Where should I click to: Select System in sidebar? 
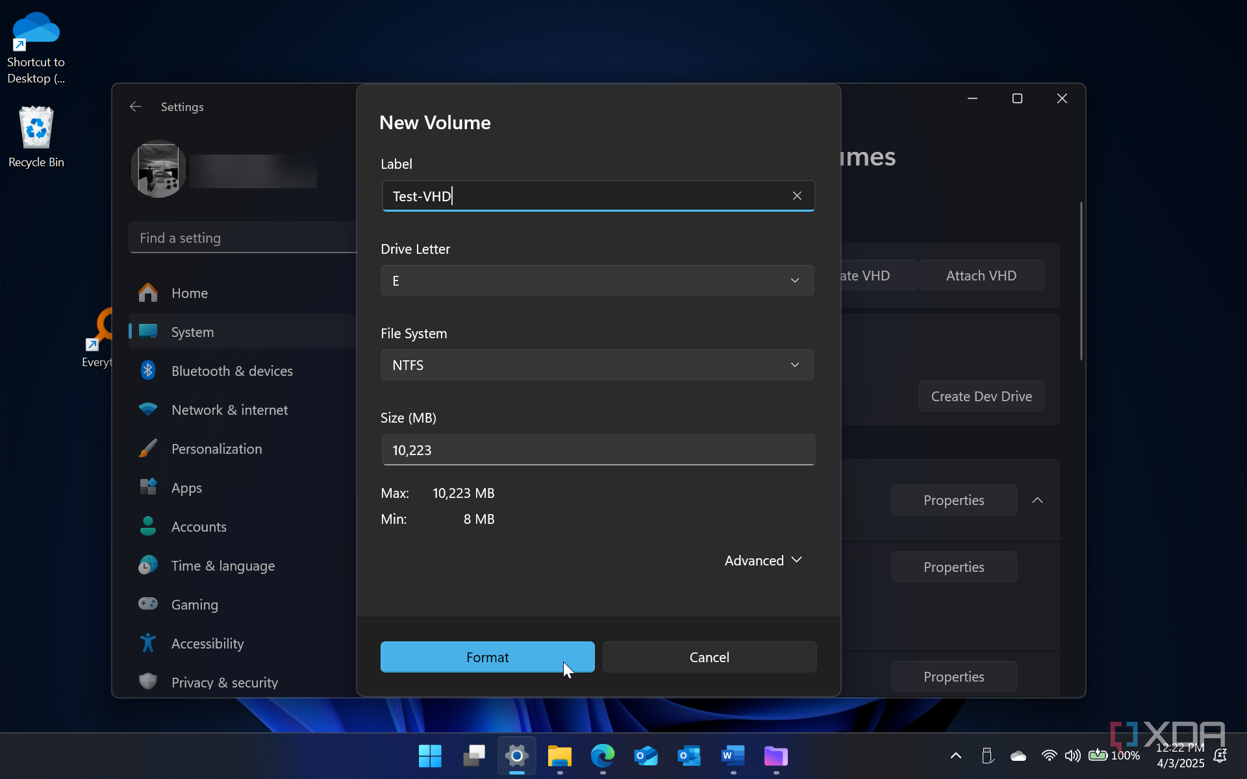(x=243, y=332)
